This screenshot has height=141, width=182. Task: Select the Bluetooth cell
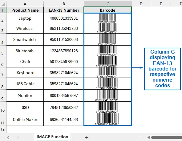tap(25, 51)
